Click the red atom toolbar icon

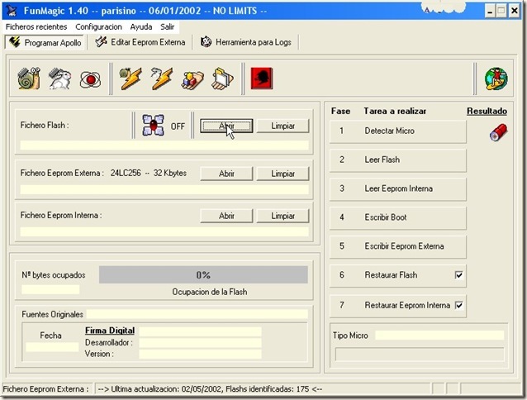coord(90,79)
